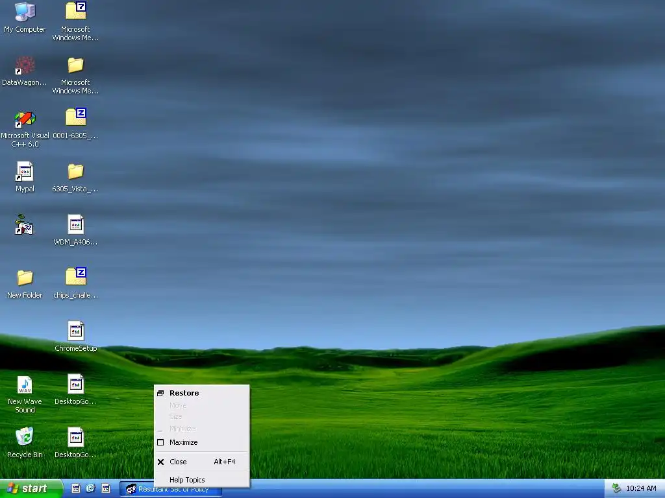Click third quick launch icon
Screen dimensions: 665x498
click(x=106, y=489)
